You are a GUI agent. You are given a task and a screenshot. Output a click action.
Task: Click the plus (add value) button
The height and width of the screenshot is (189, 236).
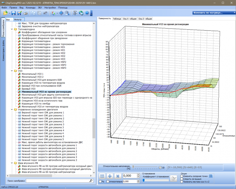[110, 176]
